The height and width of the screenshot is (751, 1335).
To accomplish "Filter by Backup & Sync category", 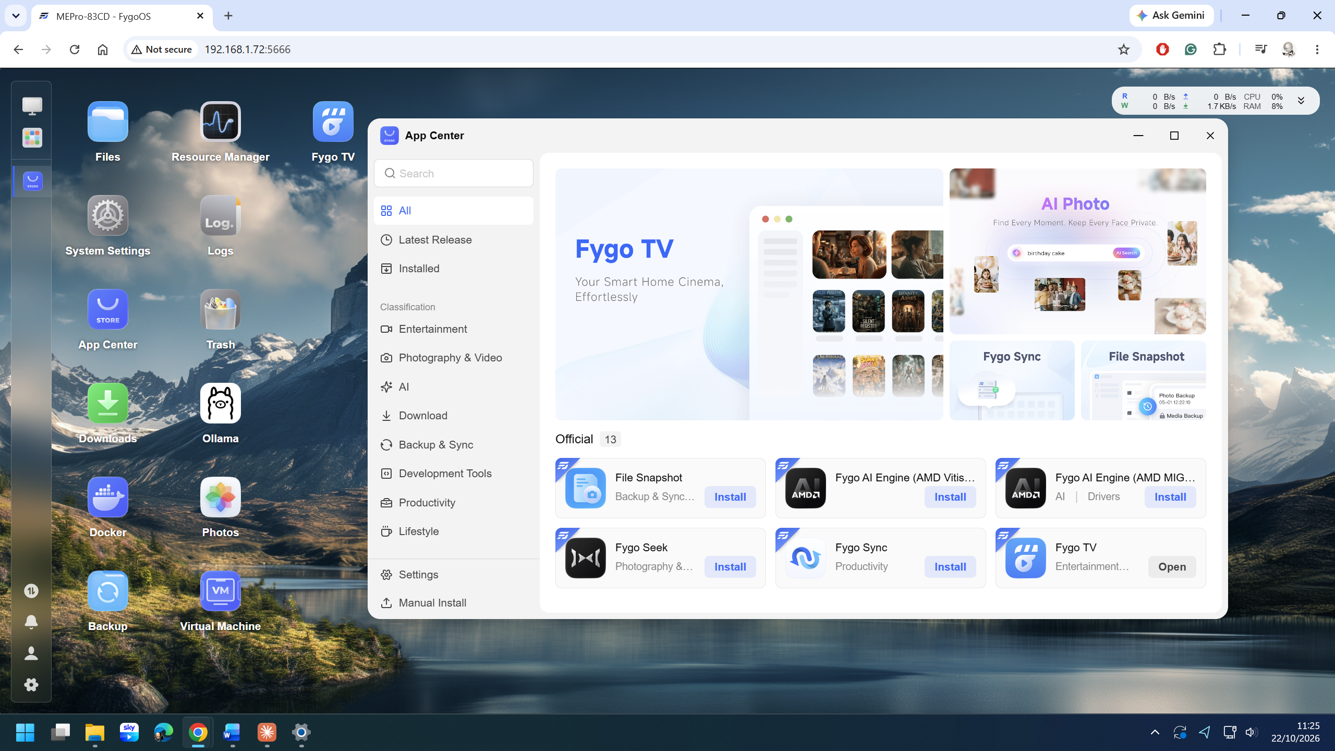I will pyautogui.click(x=453, y=445).
